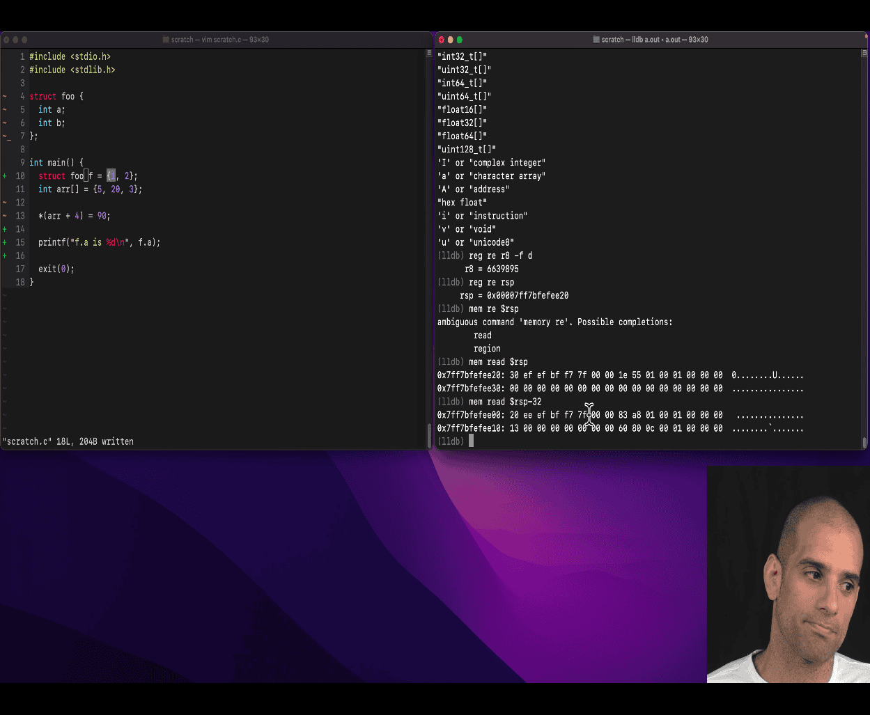Click the vim window scrollbar thumb

(x=429, y=435)
